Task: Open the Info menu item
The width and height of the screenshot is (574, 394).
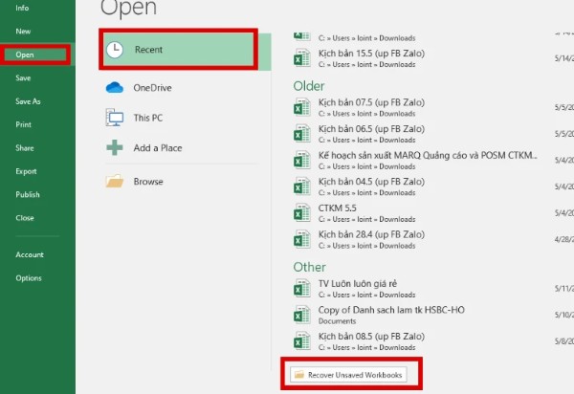Action: click(22, 9)
